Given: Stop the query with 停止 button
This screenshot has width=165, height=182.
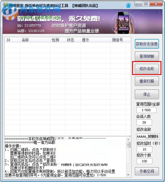Looking at the screenshot, I should tap(147, 94).
